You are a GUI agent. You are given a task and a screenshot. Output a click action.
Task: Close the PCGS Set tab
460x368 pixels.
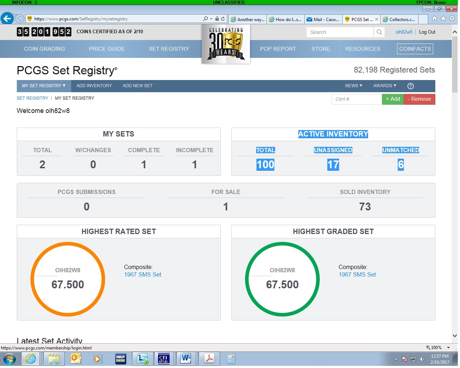pyautogui.click(x=377, y=19)
